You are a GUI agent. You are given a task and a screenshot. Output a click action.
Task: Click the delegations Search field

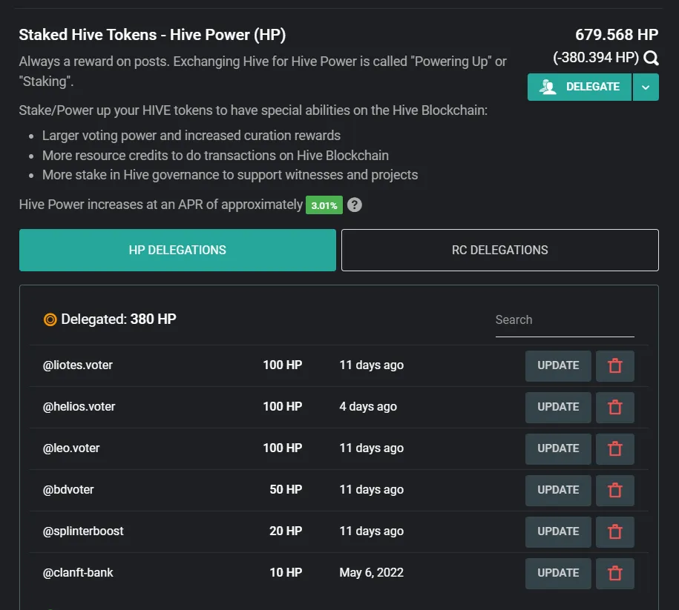tap(564, 320)
